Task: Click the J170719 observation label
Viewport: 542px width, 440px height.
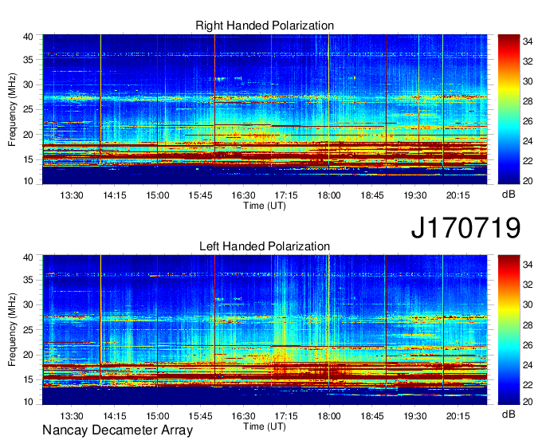Action: click(x=465, y=228)
